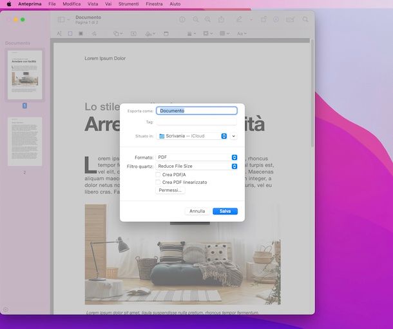Click the Text box tool icon
This screenshot has height=329, width=393.
[x=133, y=34]
